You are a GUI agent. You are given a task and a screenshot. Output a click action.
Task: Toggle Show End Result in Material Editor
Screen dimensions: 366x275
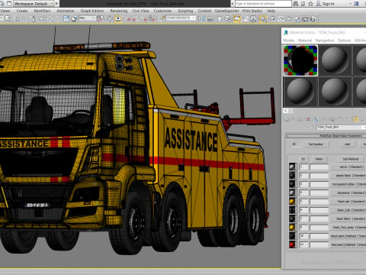(x=355, y=119)
